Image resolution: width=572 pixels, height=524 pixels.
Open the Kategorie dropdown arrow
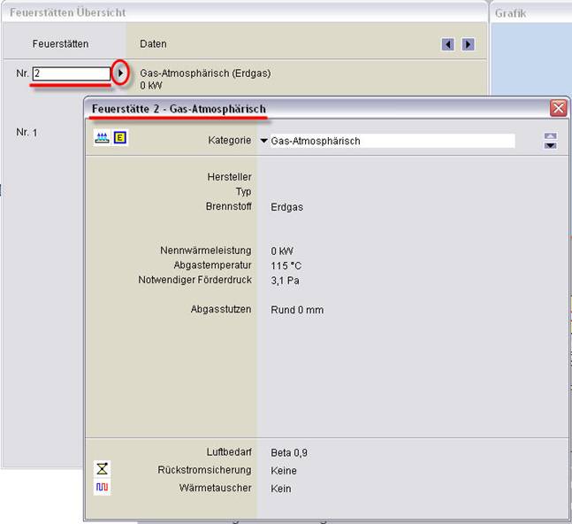click(263, 141)
